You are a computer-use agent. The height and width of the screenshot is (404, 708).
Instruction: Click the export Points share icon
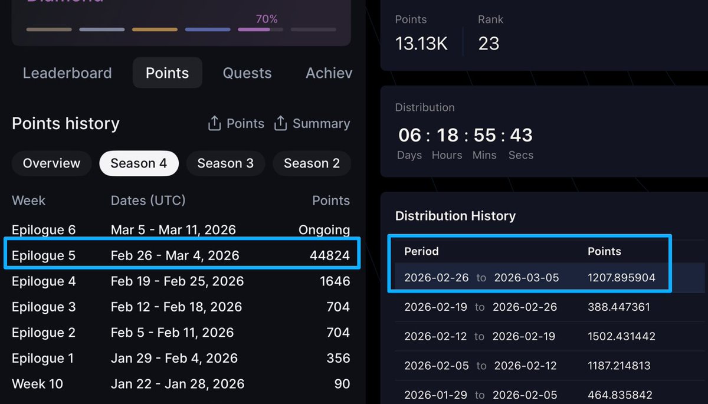pyautogui.click(x=214, y=123)
